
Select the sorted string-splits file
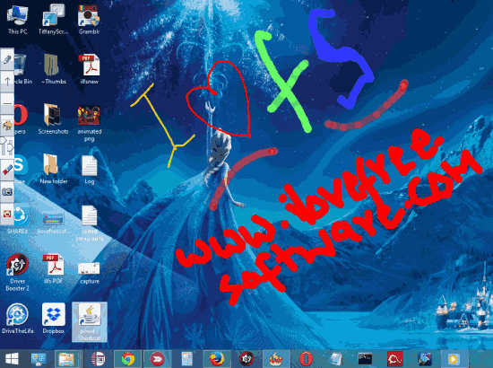90,223
